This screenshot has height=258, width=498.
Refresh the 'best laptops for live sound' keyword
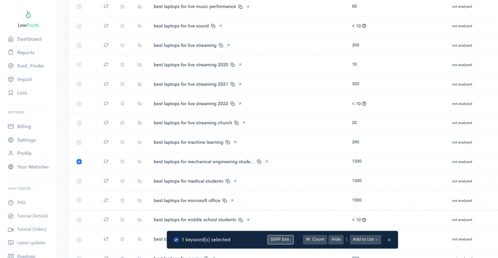coord(106,26)
